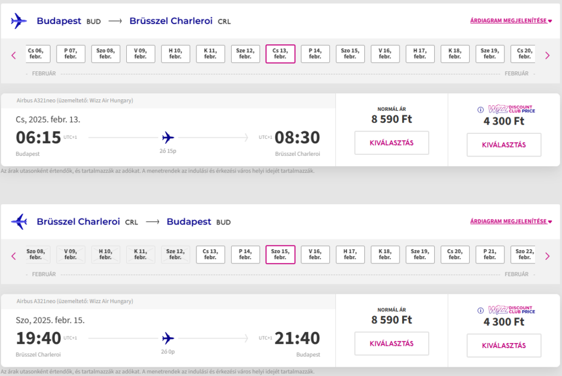Select return date V 16, febr.

315,255
